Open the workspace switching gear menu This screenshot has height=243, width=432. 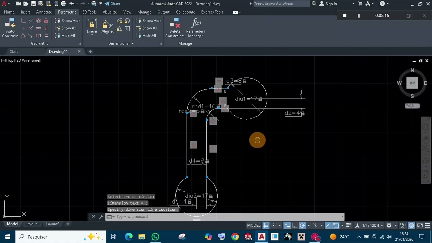389,225
